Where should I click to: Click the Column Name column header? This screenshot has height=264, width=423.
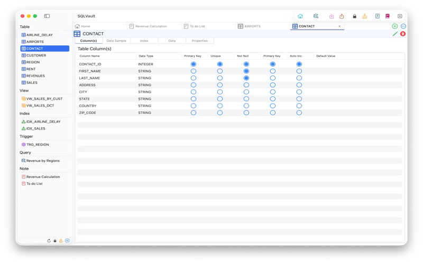[89, 56]
